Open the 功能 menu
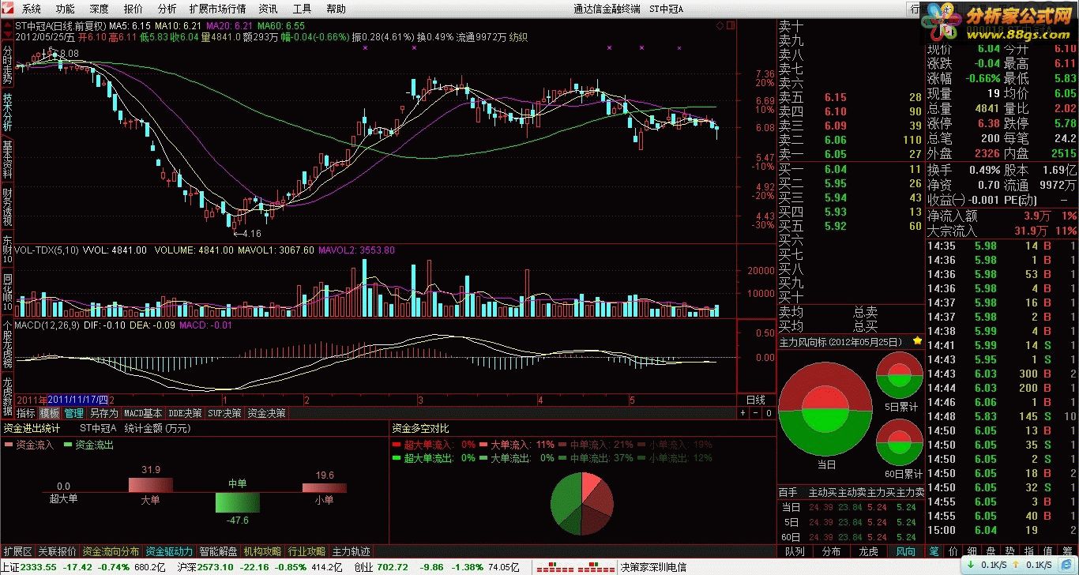Viewport: 1079px width, 575px height. pos(66,9)
